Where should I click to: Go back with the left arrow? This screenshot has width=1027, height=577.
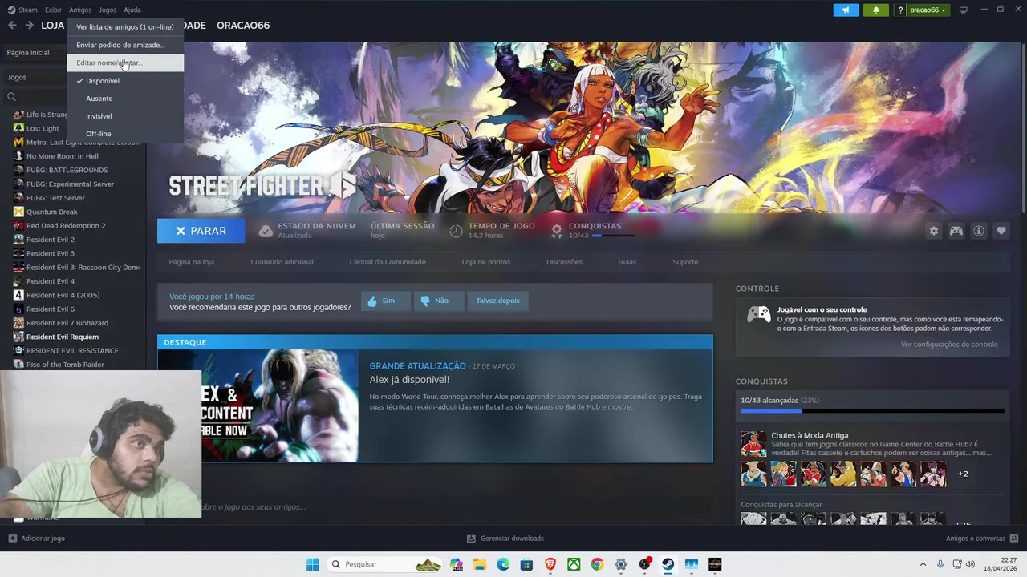pos(12,26)
